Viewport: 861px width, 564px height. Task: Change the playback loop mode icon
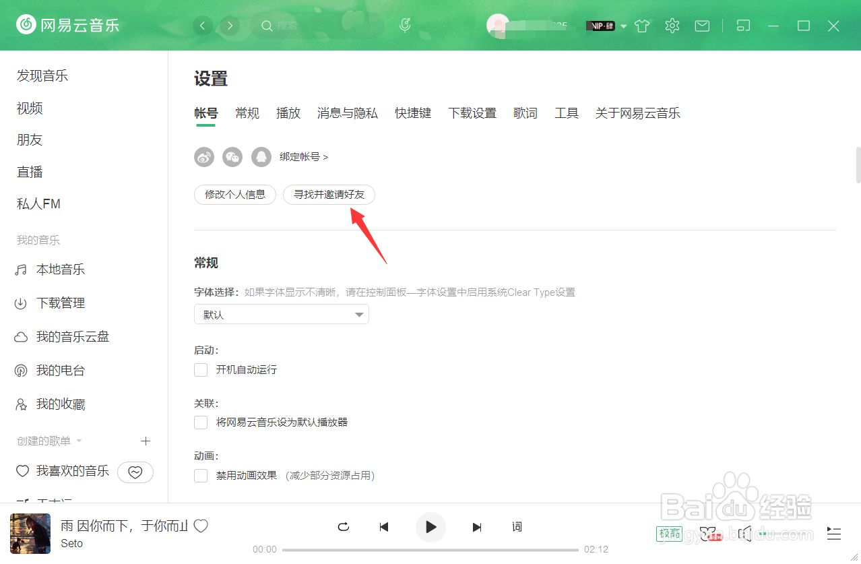pyautogui.click(x=344, y=527)
